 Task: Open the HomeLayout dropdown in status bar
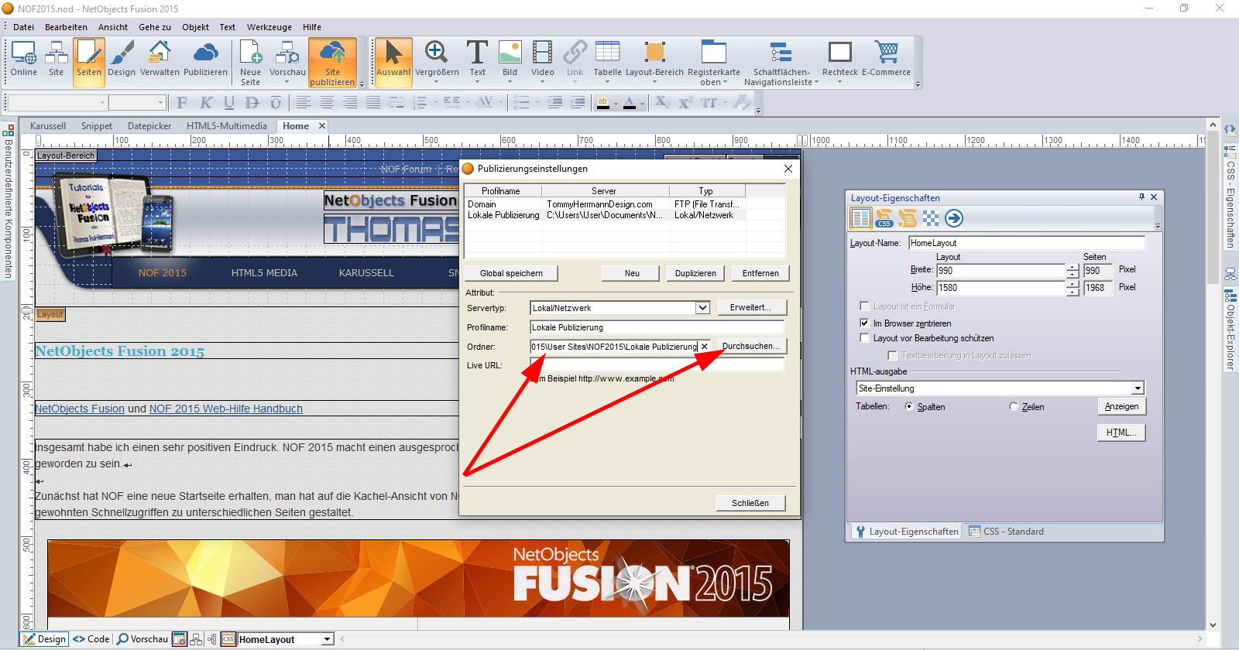tap(327, 639)
